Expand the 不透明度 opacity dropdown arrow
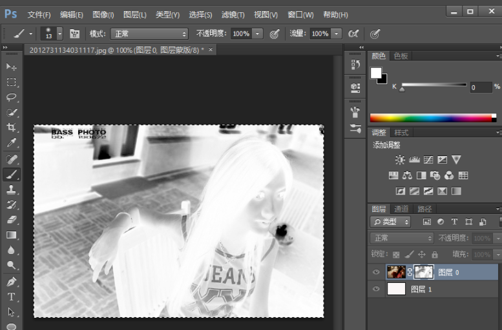 point(258,34)
